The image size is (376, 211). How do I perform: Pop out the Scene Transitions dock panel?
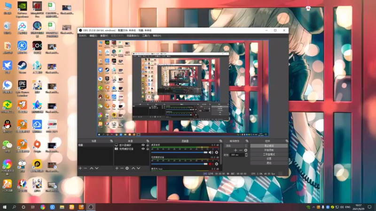[247, 141]
